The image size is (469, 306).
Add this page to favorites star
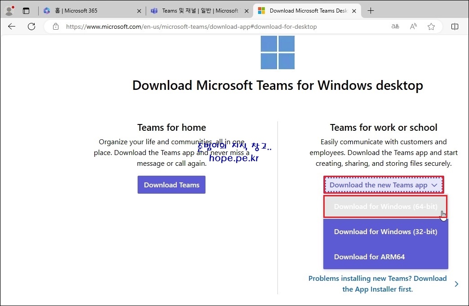point(431,27)
